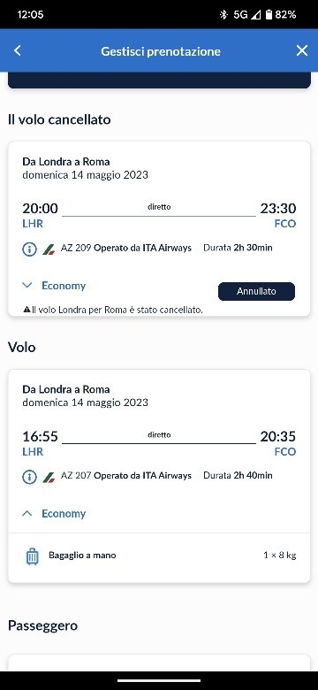Tap LHR departure code on the 16:55 flight
The height and width of the screenshot is (690, 318).
33,451
